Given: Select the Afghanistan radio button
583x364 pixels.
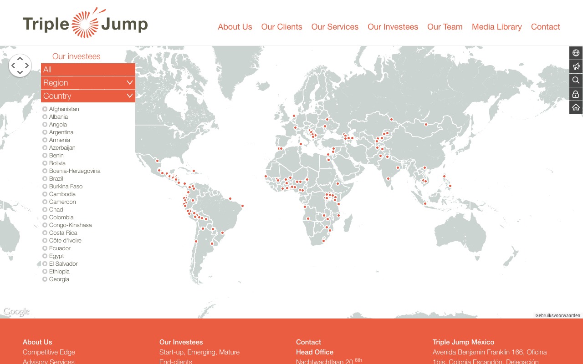Looking at the screenshot, I should pos(45,109).
